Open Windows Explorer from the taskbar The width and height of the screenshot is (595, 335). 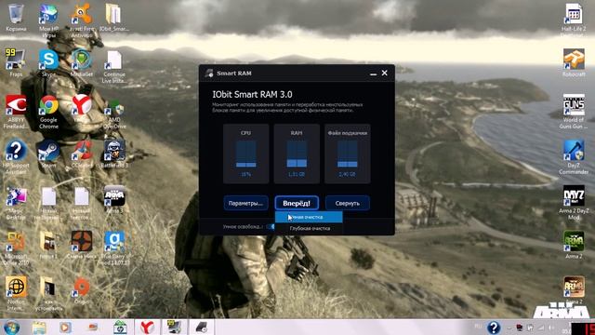click(39, 328)
